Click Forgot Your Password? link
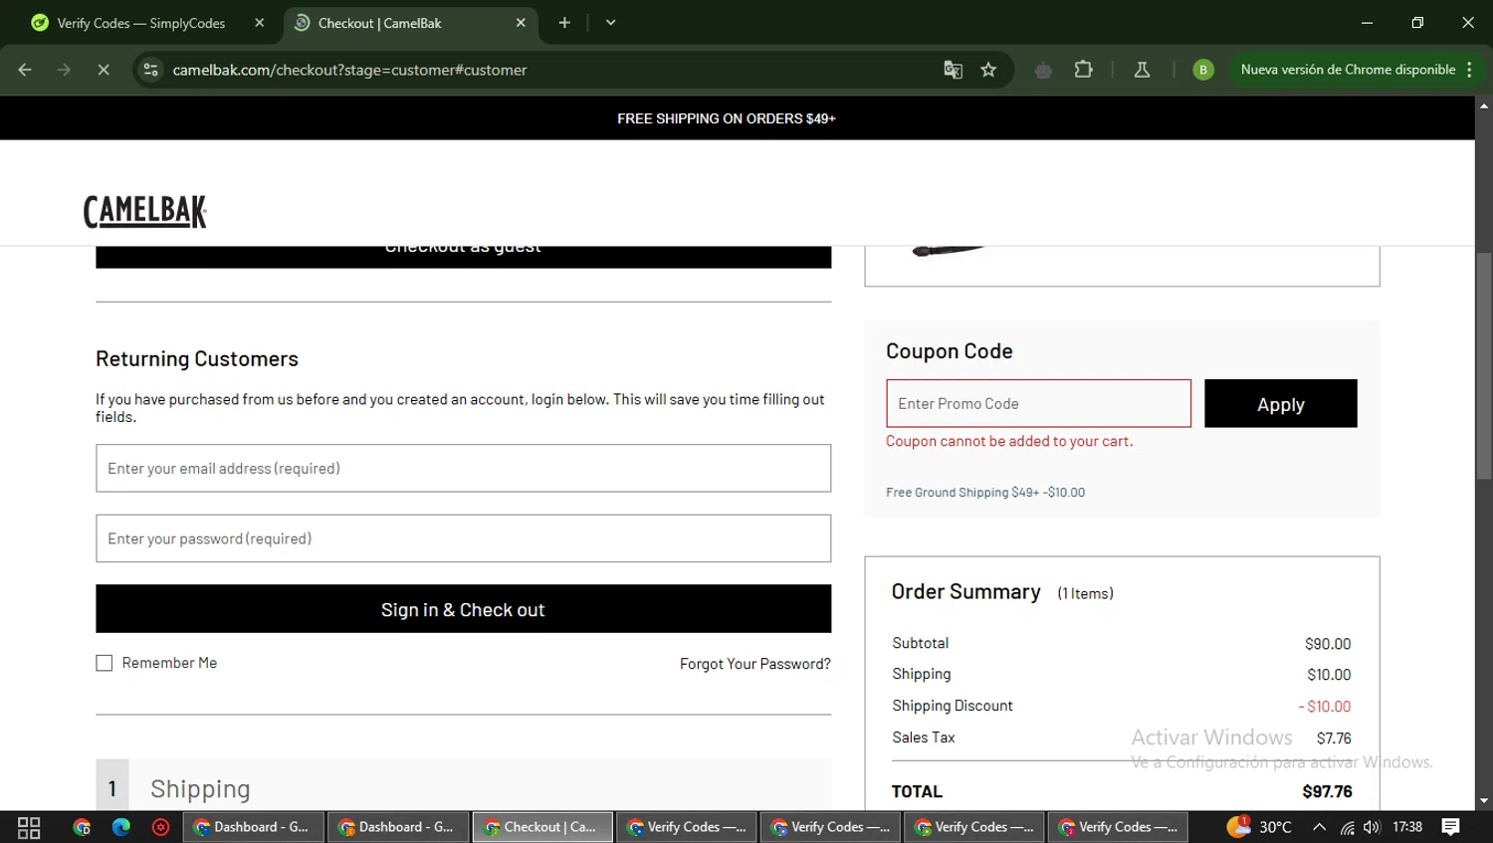The width and height of the screenshot is (1493, 843). tap(754, 664)
